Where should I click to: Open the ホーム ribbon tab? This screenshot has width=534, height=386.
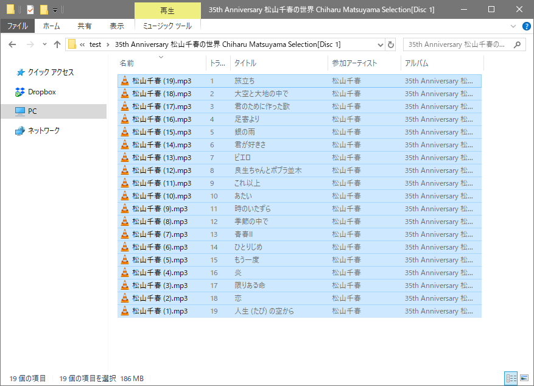(x=51, y=26)
